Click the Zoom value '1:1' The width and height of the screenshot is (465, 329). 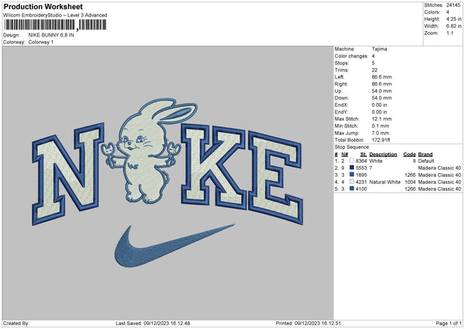[449, 33]
